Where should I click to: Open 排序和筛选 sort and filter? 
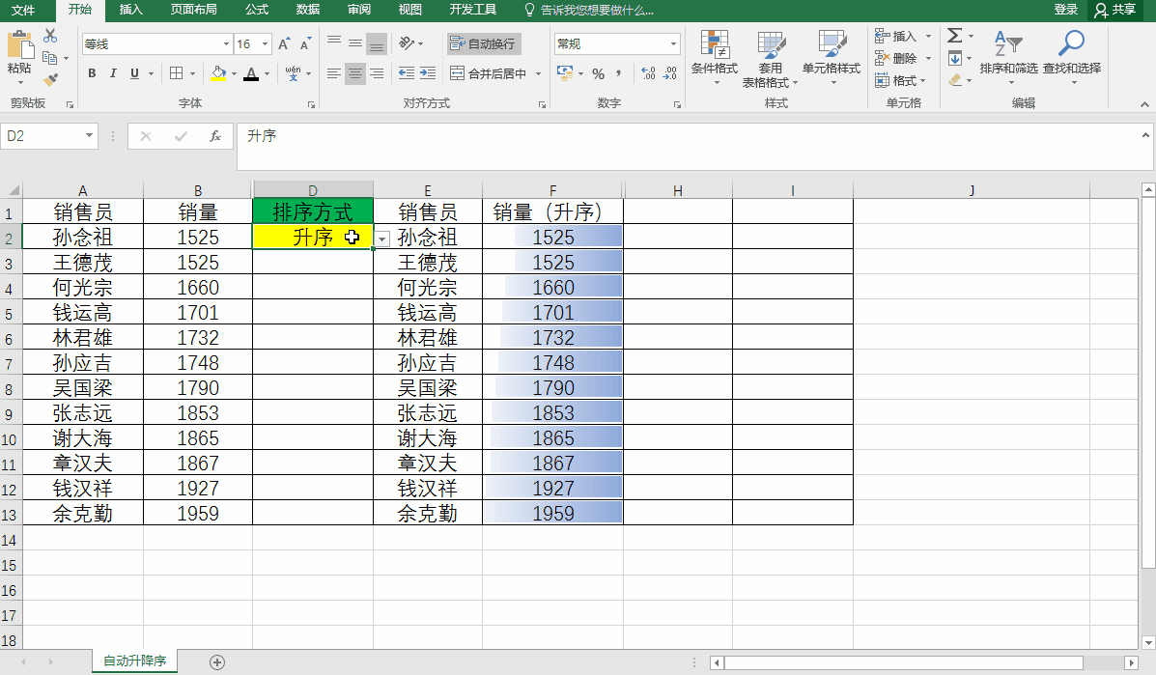click(x=1008, y=57)
